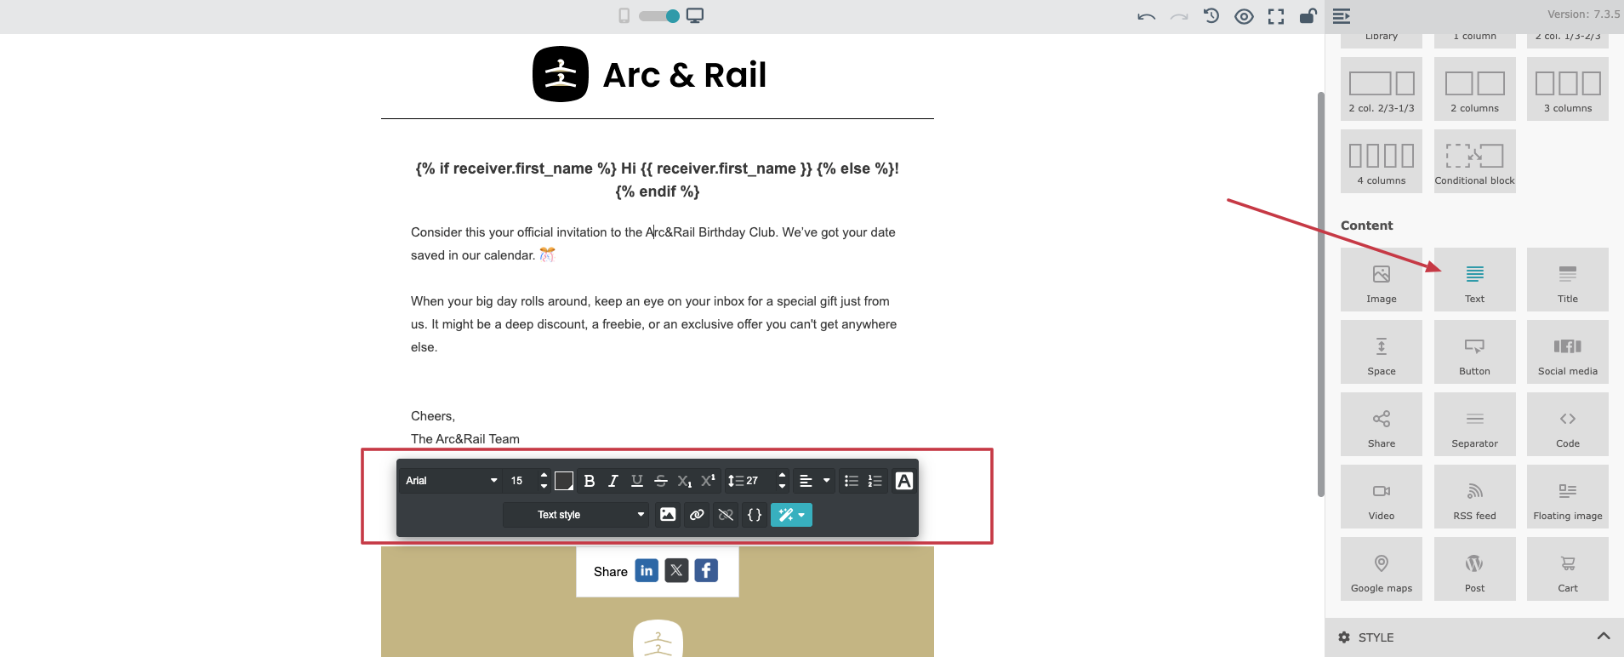Toggle strikethrough formatting

pyautogui.click(x=661, y=481)
